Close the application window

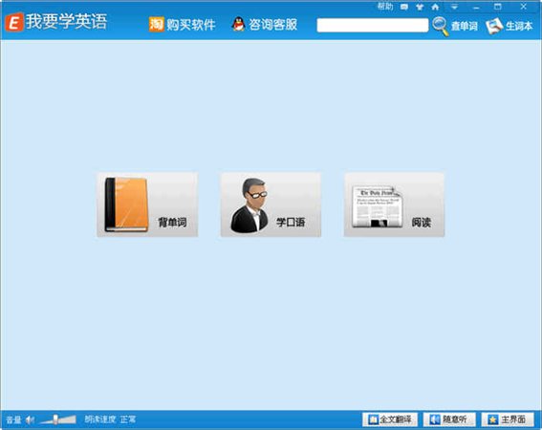pos(523,7)
